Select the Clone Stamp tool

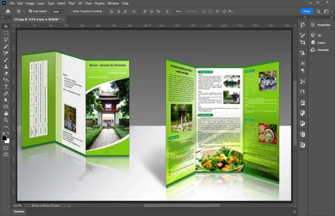pos(6,66)
